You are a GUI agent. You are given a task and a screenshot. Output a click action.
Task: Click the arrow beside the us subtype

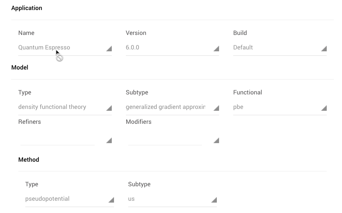tap(214, 200)
